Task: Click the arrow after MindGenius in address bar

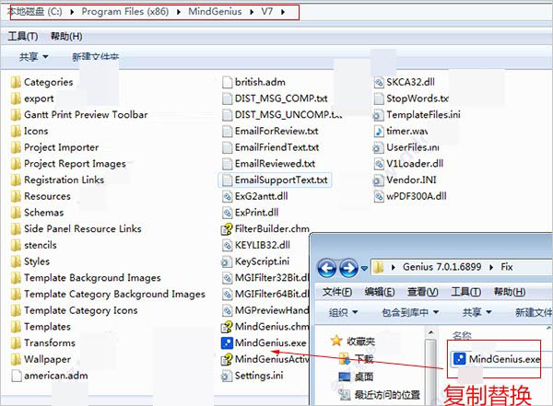Action: coord(252,12)
